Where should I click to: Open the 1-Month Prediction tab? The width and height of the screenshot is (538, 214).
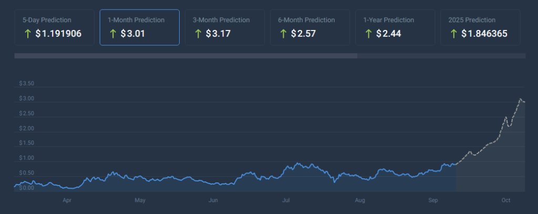139,27
